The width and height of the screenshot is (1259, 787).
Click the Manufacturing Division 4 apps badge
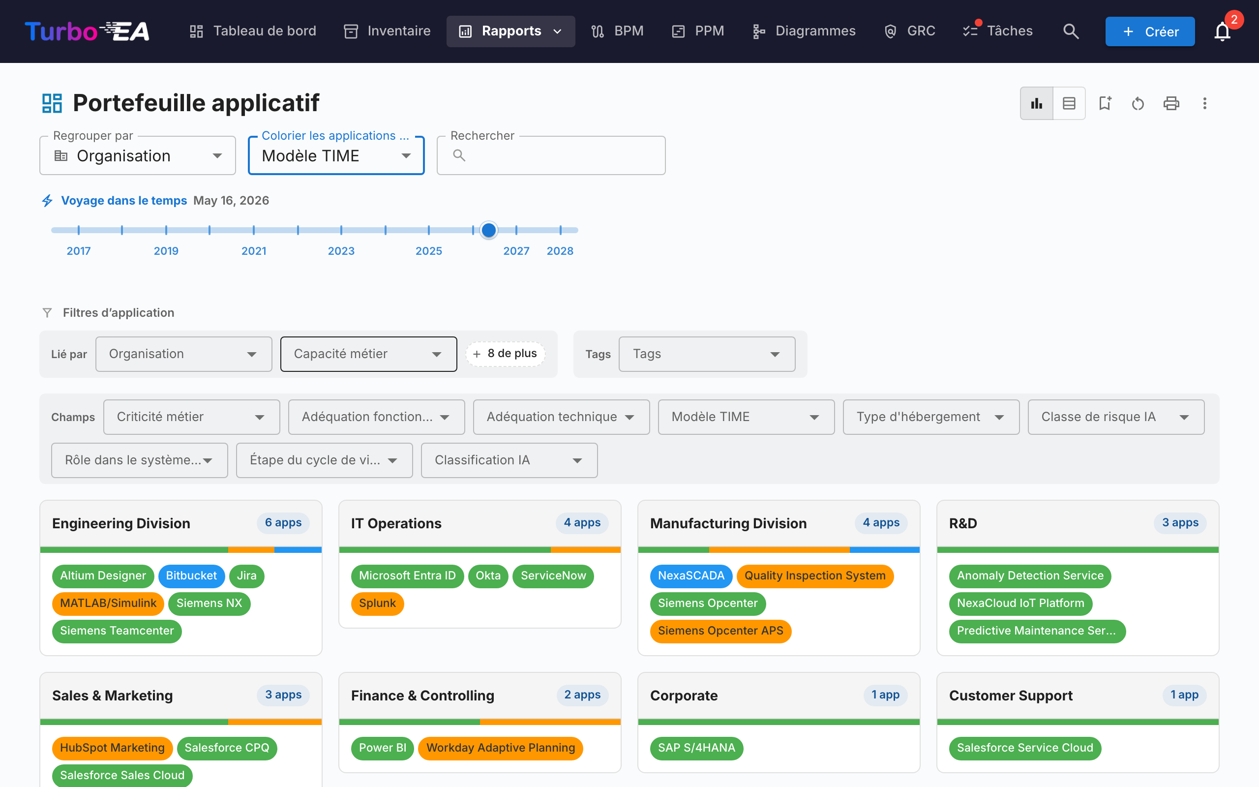pos(881,523)
